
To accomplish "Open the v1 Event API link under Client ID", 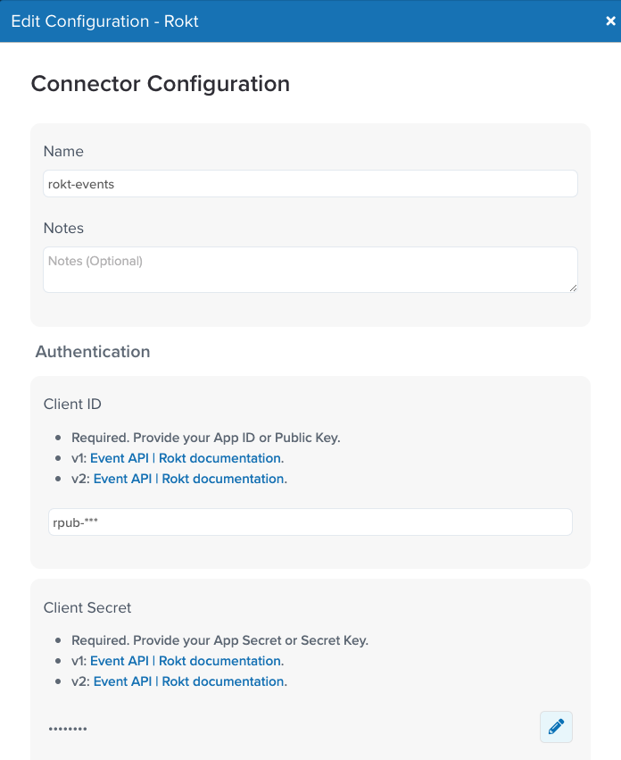I will [x=120, y=458].
